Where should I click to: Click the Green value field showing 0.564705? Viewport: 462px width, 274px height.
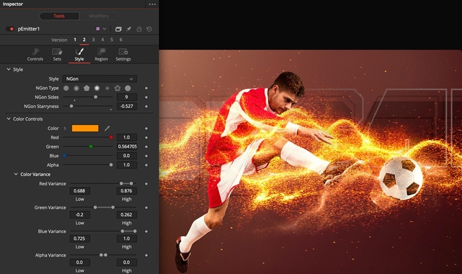point(126,147)
